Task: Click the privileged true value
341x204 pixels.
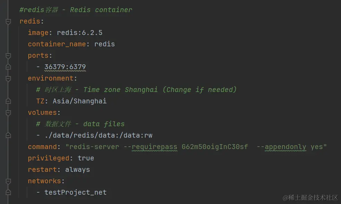Action: 86,158
